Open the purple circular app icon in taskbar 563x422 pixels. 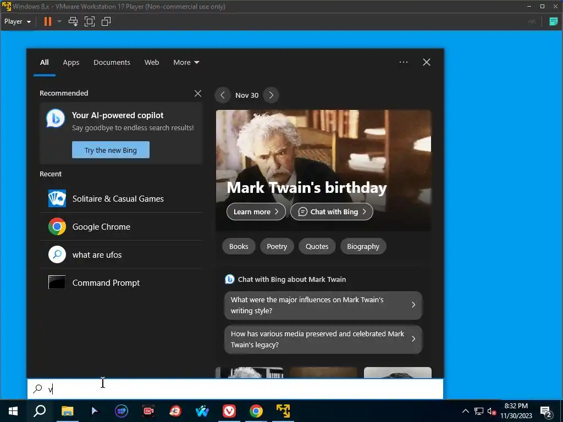122,411
